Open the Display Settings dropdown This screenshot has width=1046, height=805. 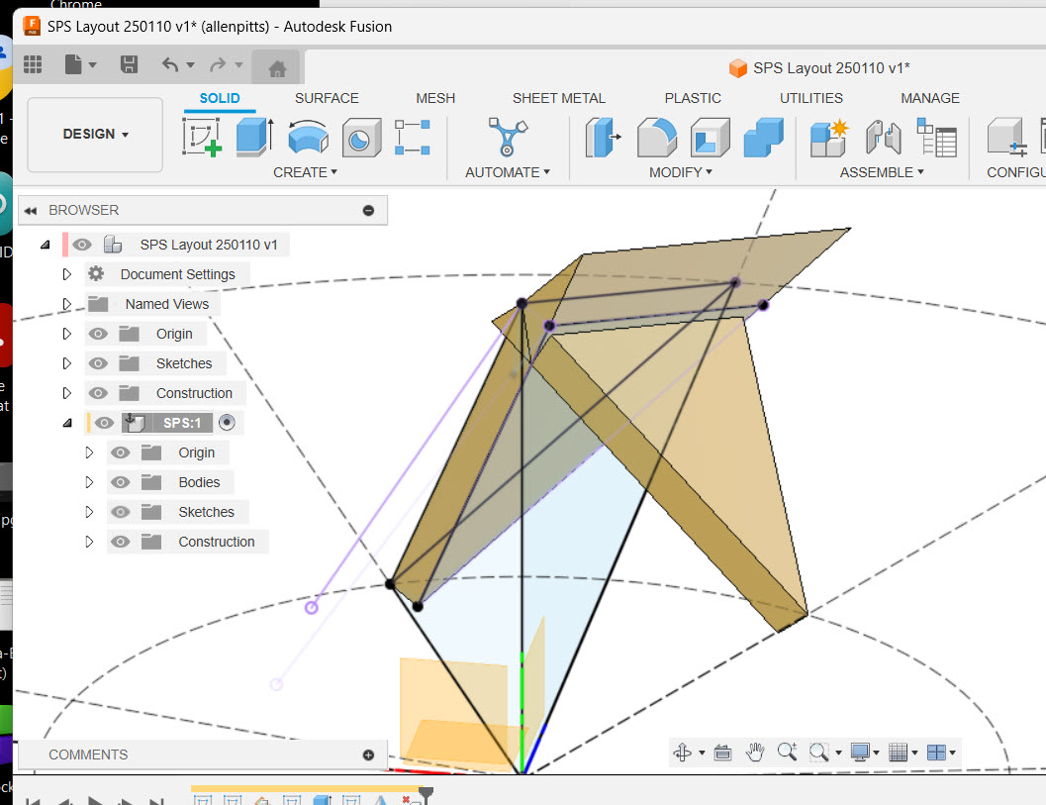coord(863,753)
